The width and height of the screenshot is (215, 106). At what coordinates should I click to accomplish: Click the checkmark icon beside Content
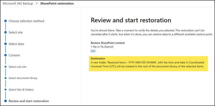(x=5, y=55)
